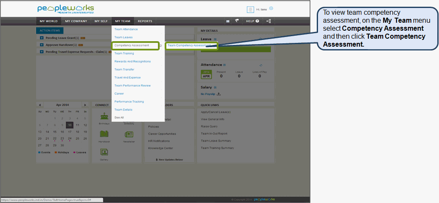The image size is (439, 203).
Task: Click the Apr 2014 calendar header
Action: point(63,105)
